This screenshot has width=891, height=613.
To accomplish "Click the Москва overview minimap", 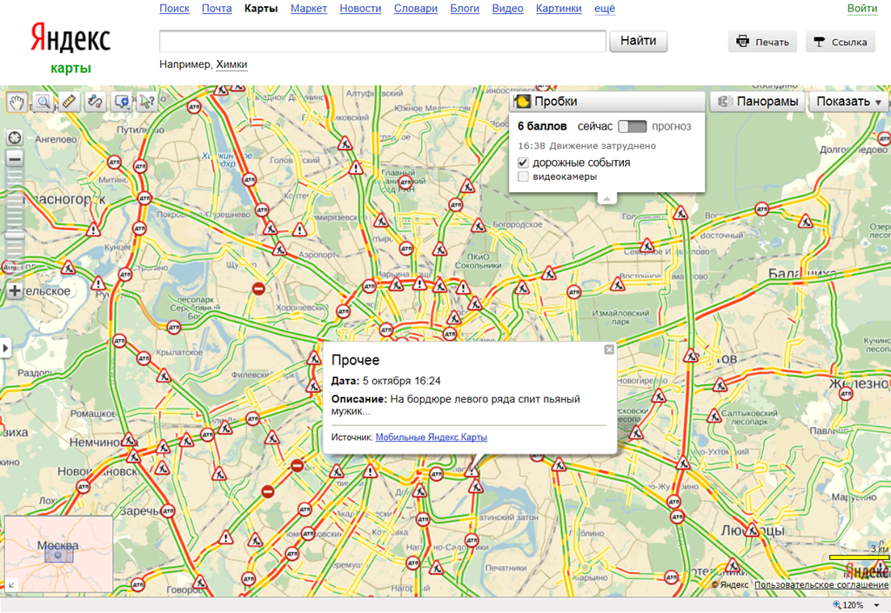I will click(58, 554).
